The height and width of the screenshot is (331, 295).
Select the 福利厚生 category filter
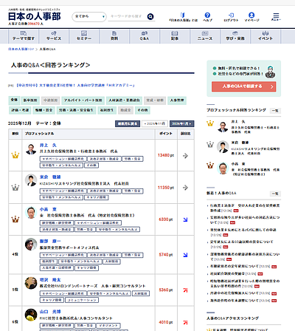click(x=107, y=110)
